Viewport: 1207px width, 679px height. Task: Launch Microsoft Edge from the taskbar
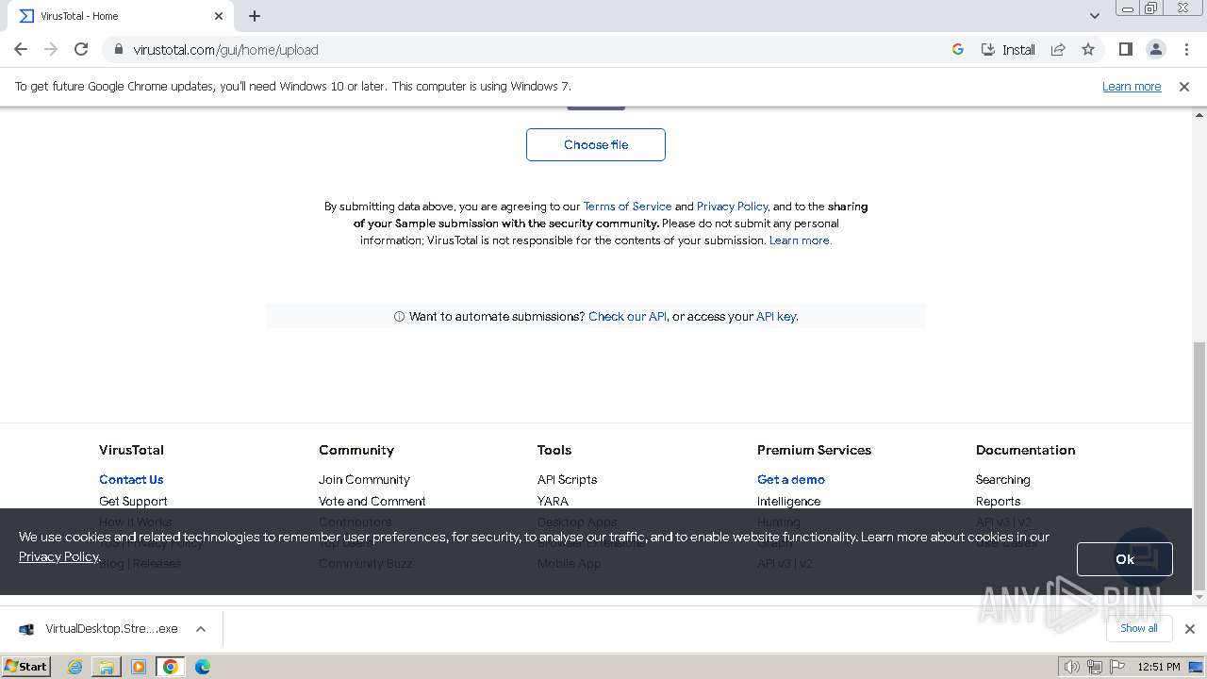point(203,667)
